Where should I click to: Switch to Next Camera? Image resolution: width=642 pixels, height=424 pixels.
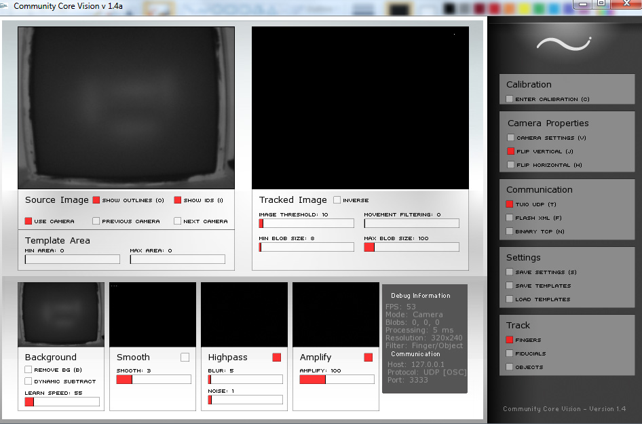(x=178, y=221)
